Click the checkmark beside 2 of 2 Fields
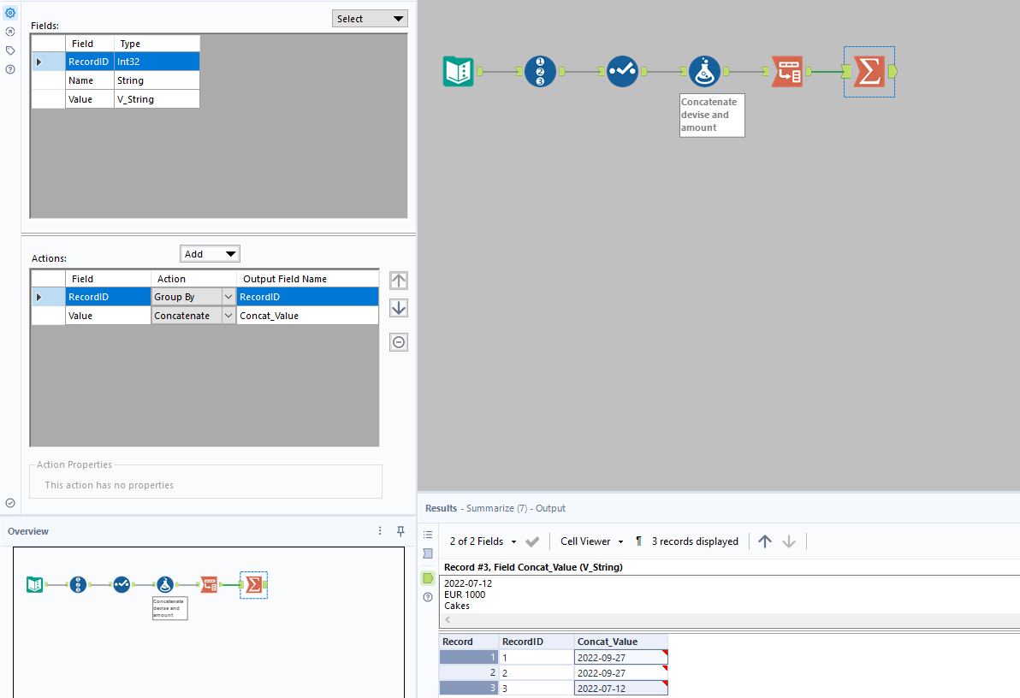The height and width of the screenshot is (698, 1020). point(531,541)
